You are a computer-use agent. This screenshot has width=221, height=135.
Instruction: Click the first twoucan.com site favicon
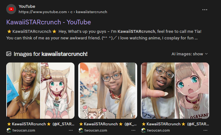9,130
